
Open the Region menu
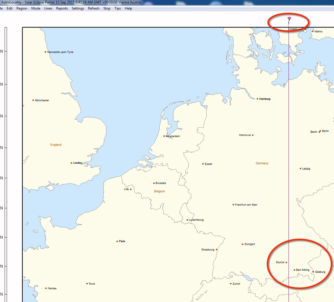22,8
